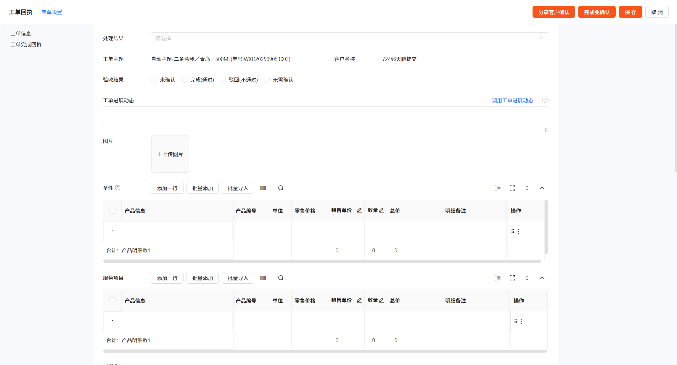Click help icon beside 调用工单进展动态
This screenshot has width=677, height=365.
(x=545, y=100)
